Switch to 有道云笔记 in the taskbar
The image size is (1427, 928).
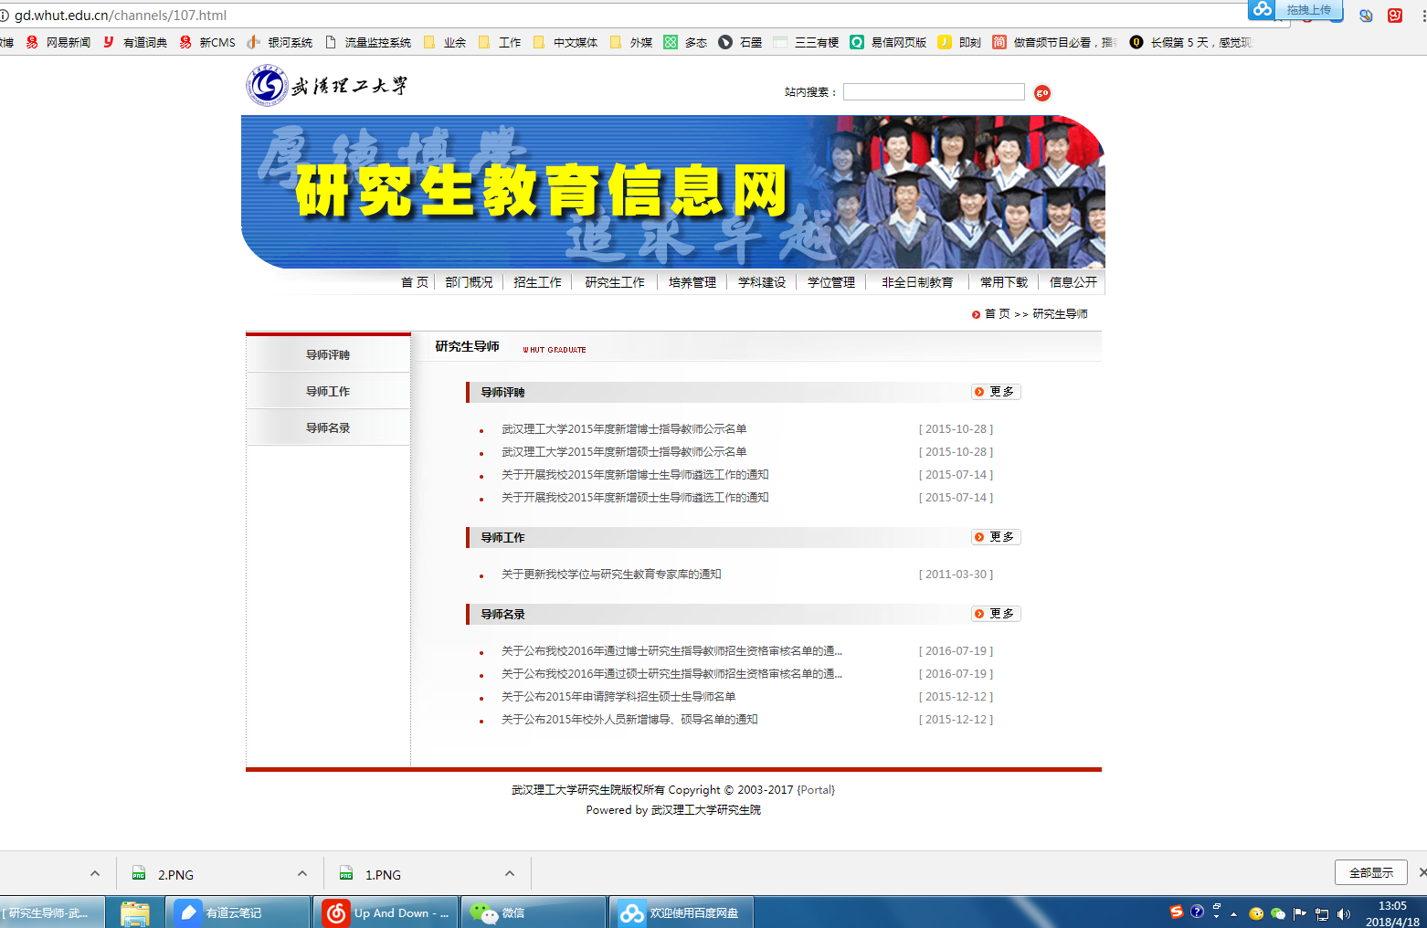pos(238,912)
